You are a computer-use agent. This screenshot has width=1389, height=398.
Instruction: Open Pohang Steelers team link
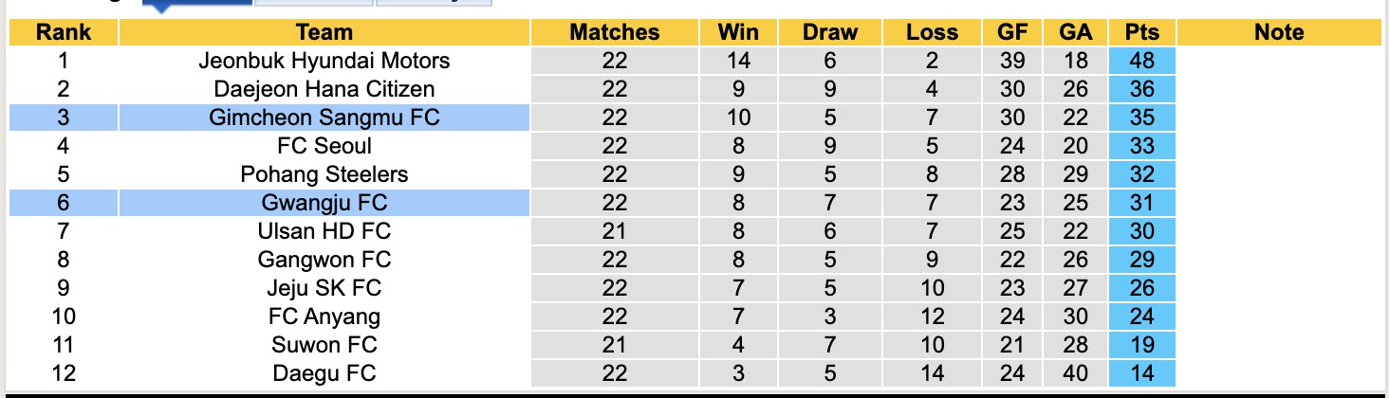pyautogui.click(x=324, y=174)
